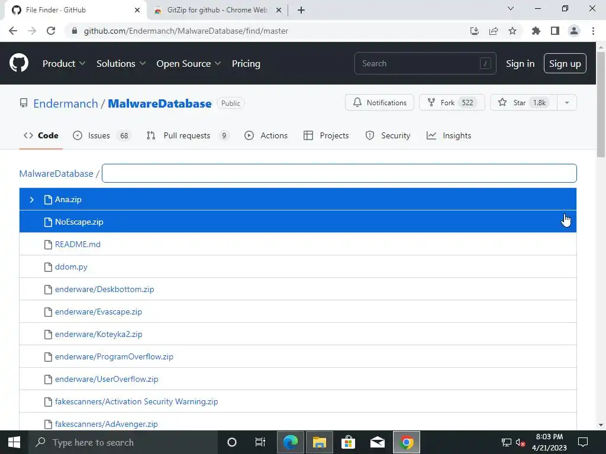
Task: Fork the repository with Fork button
Action: [x=452, y=103]
